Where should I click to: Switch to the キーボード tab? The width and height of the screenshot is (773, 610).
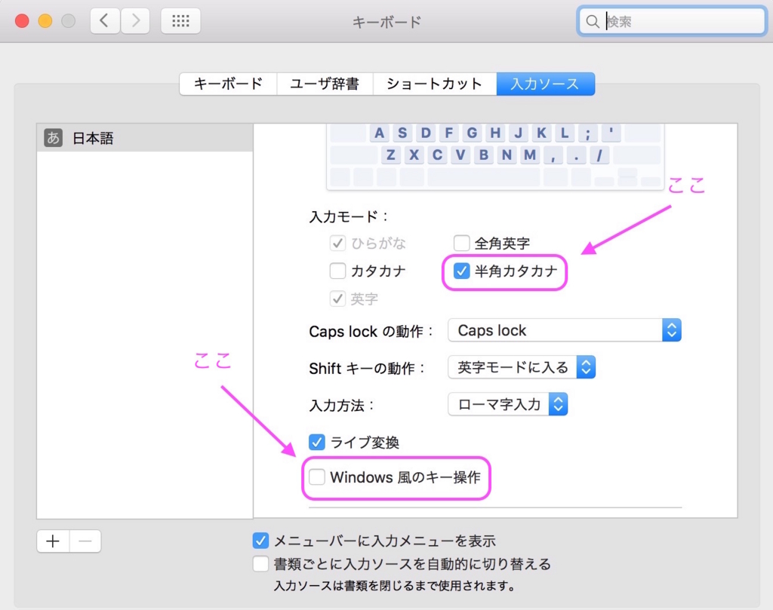(x=228, y=84)
